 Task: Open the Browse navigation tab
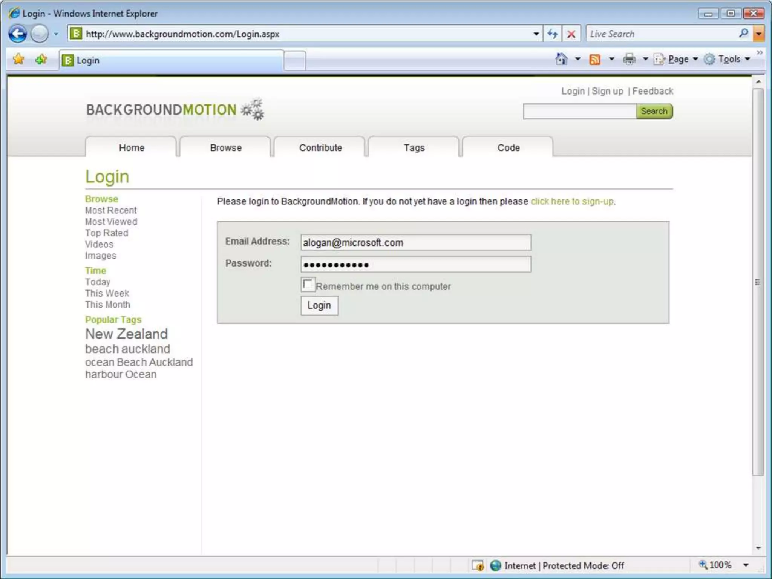(x=225, y=147)
